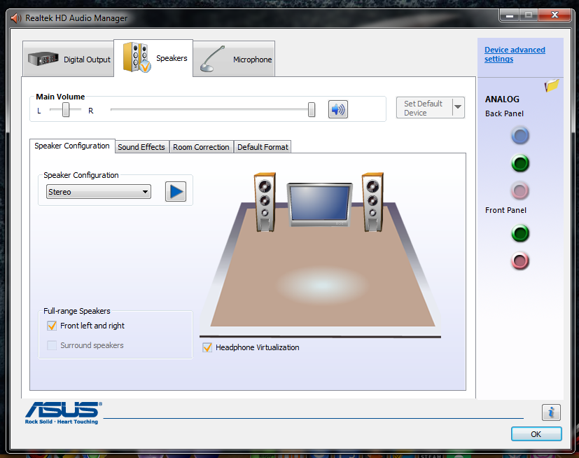Viewport: 579px width, 458px height.
Task: Click the OK button
Action: point(536,434)
